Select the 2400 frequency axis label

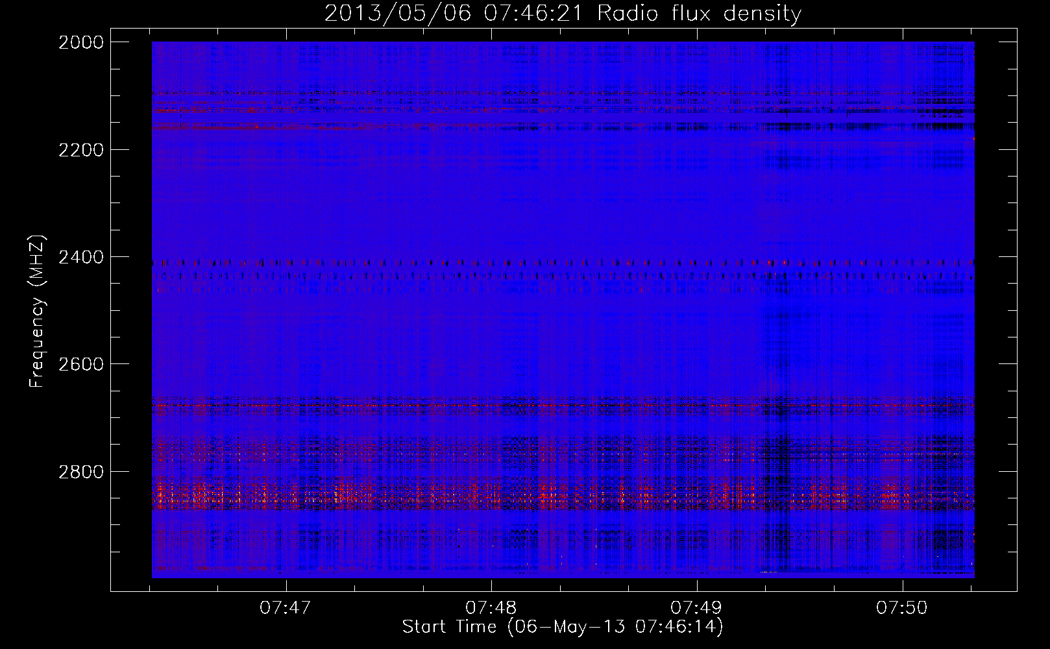coord(81,257)
